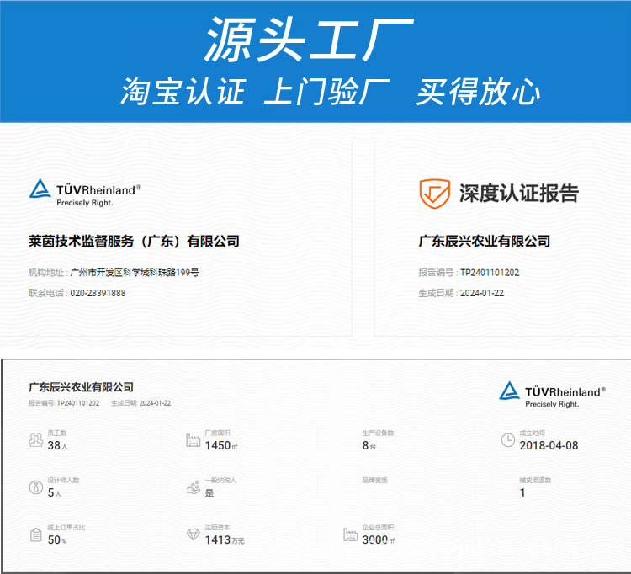Viewport: 631px width, 574px height.
Task: Click the factory icon beside 厂房面积
Action: (x=193, y=440)
